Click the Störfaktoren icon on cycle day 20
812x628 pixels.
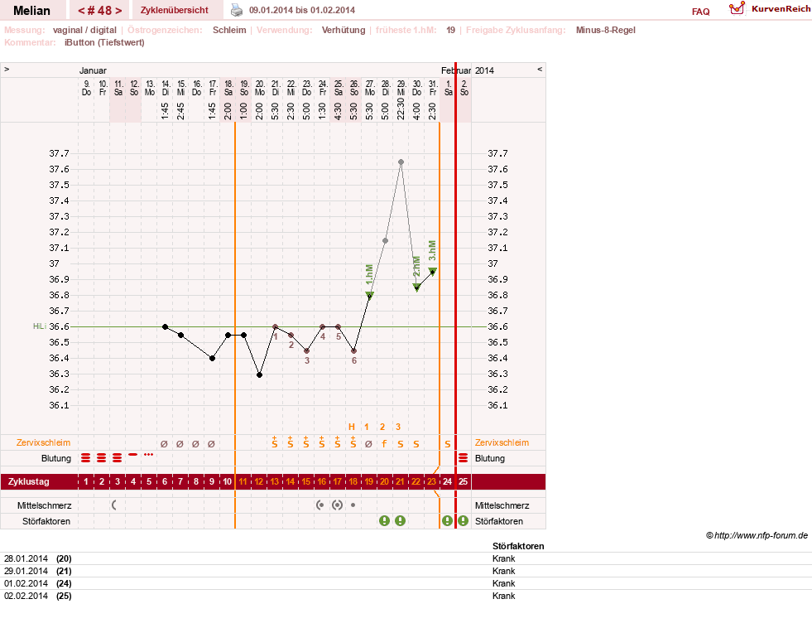click(x=384, y=521)
